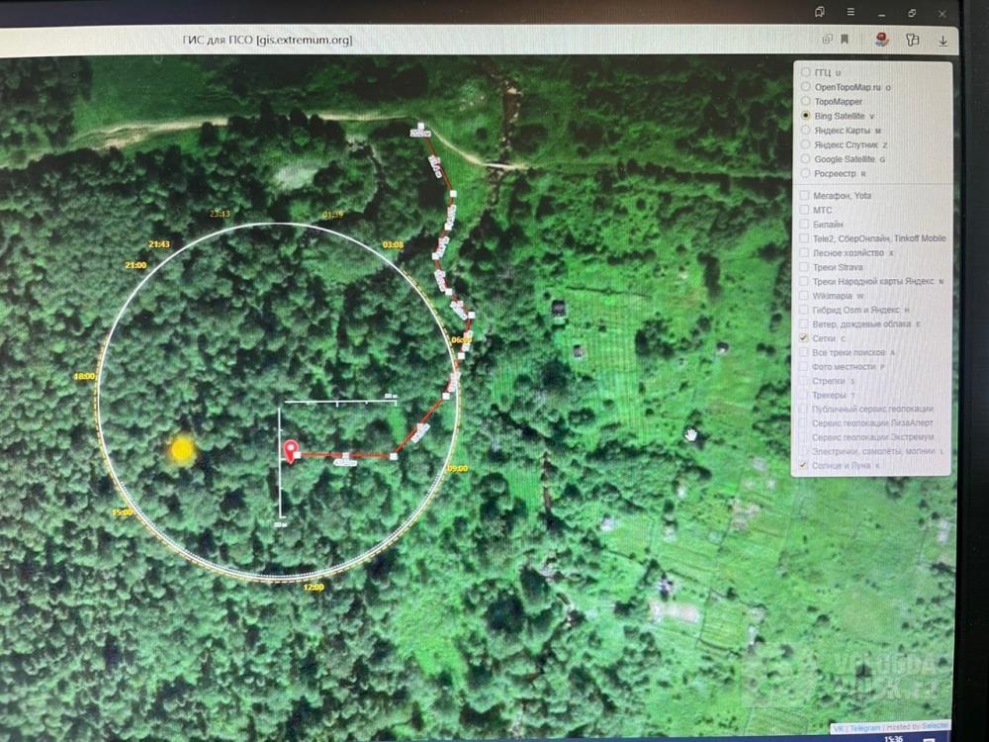
Task: Uncheck the Сетки grid overlay
Action: coord(803,338)
